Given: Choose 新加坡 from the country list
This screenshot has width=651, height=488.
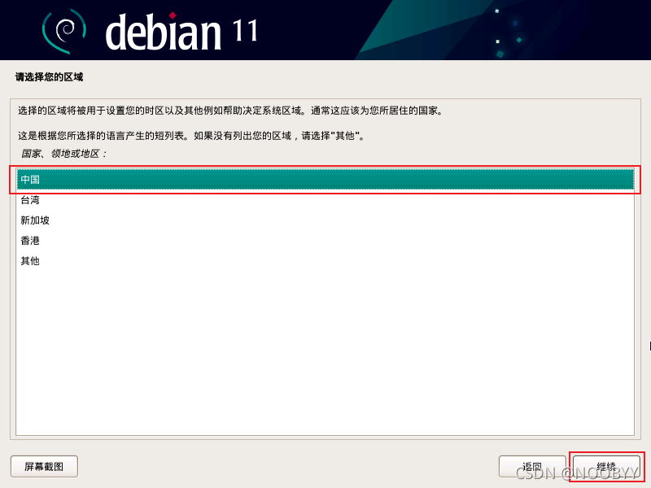Looking at the screenshot, I should coord(325,220).
